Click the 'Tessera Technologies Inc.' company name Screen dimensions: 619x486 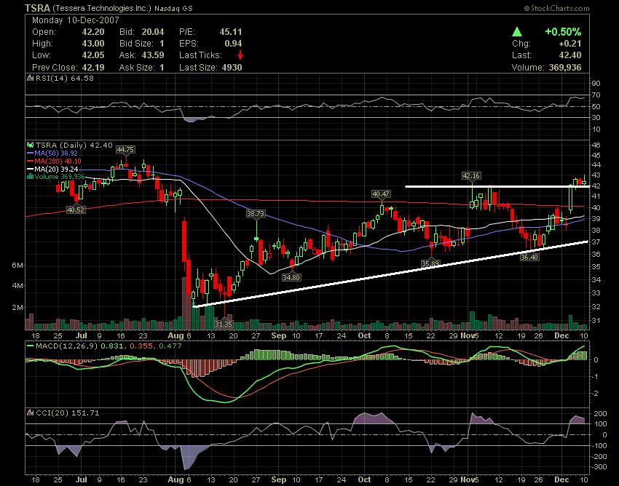point(102,8)
